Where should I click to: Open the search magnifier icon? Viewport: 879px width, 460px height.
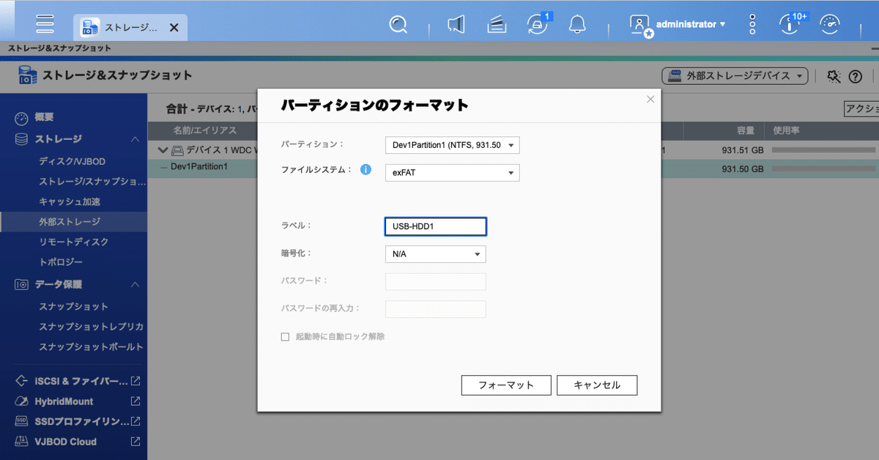coord(398,25)
